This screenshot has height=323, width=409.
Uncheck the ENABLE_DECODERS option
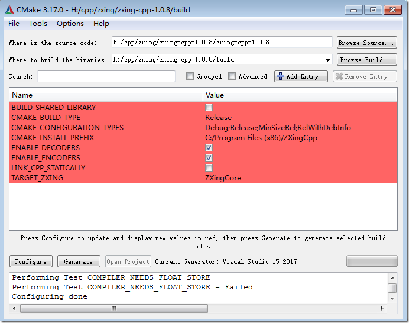point(209,148)
